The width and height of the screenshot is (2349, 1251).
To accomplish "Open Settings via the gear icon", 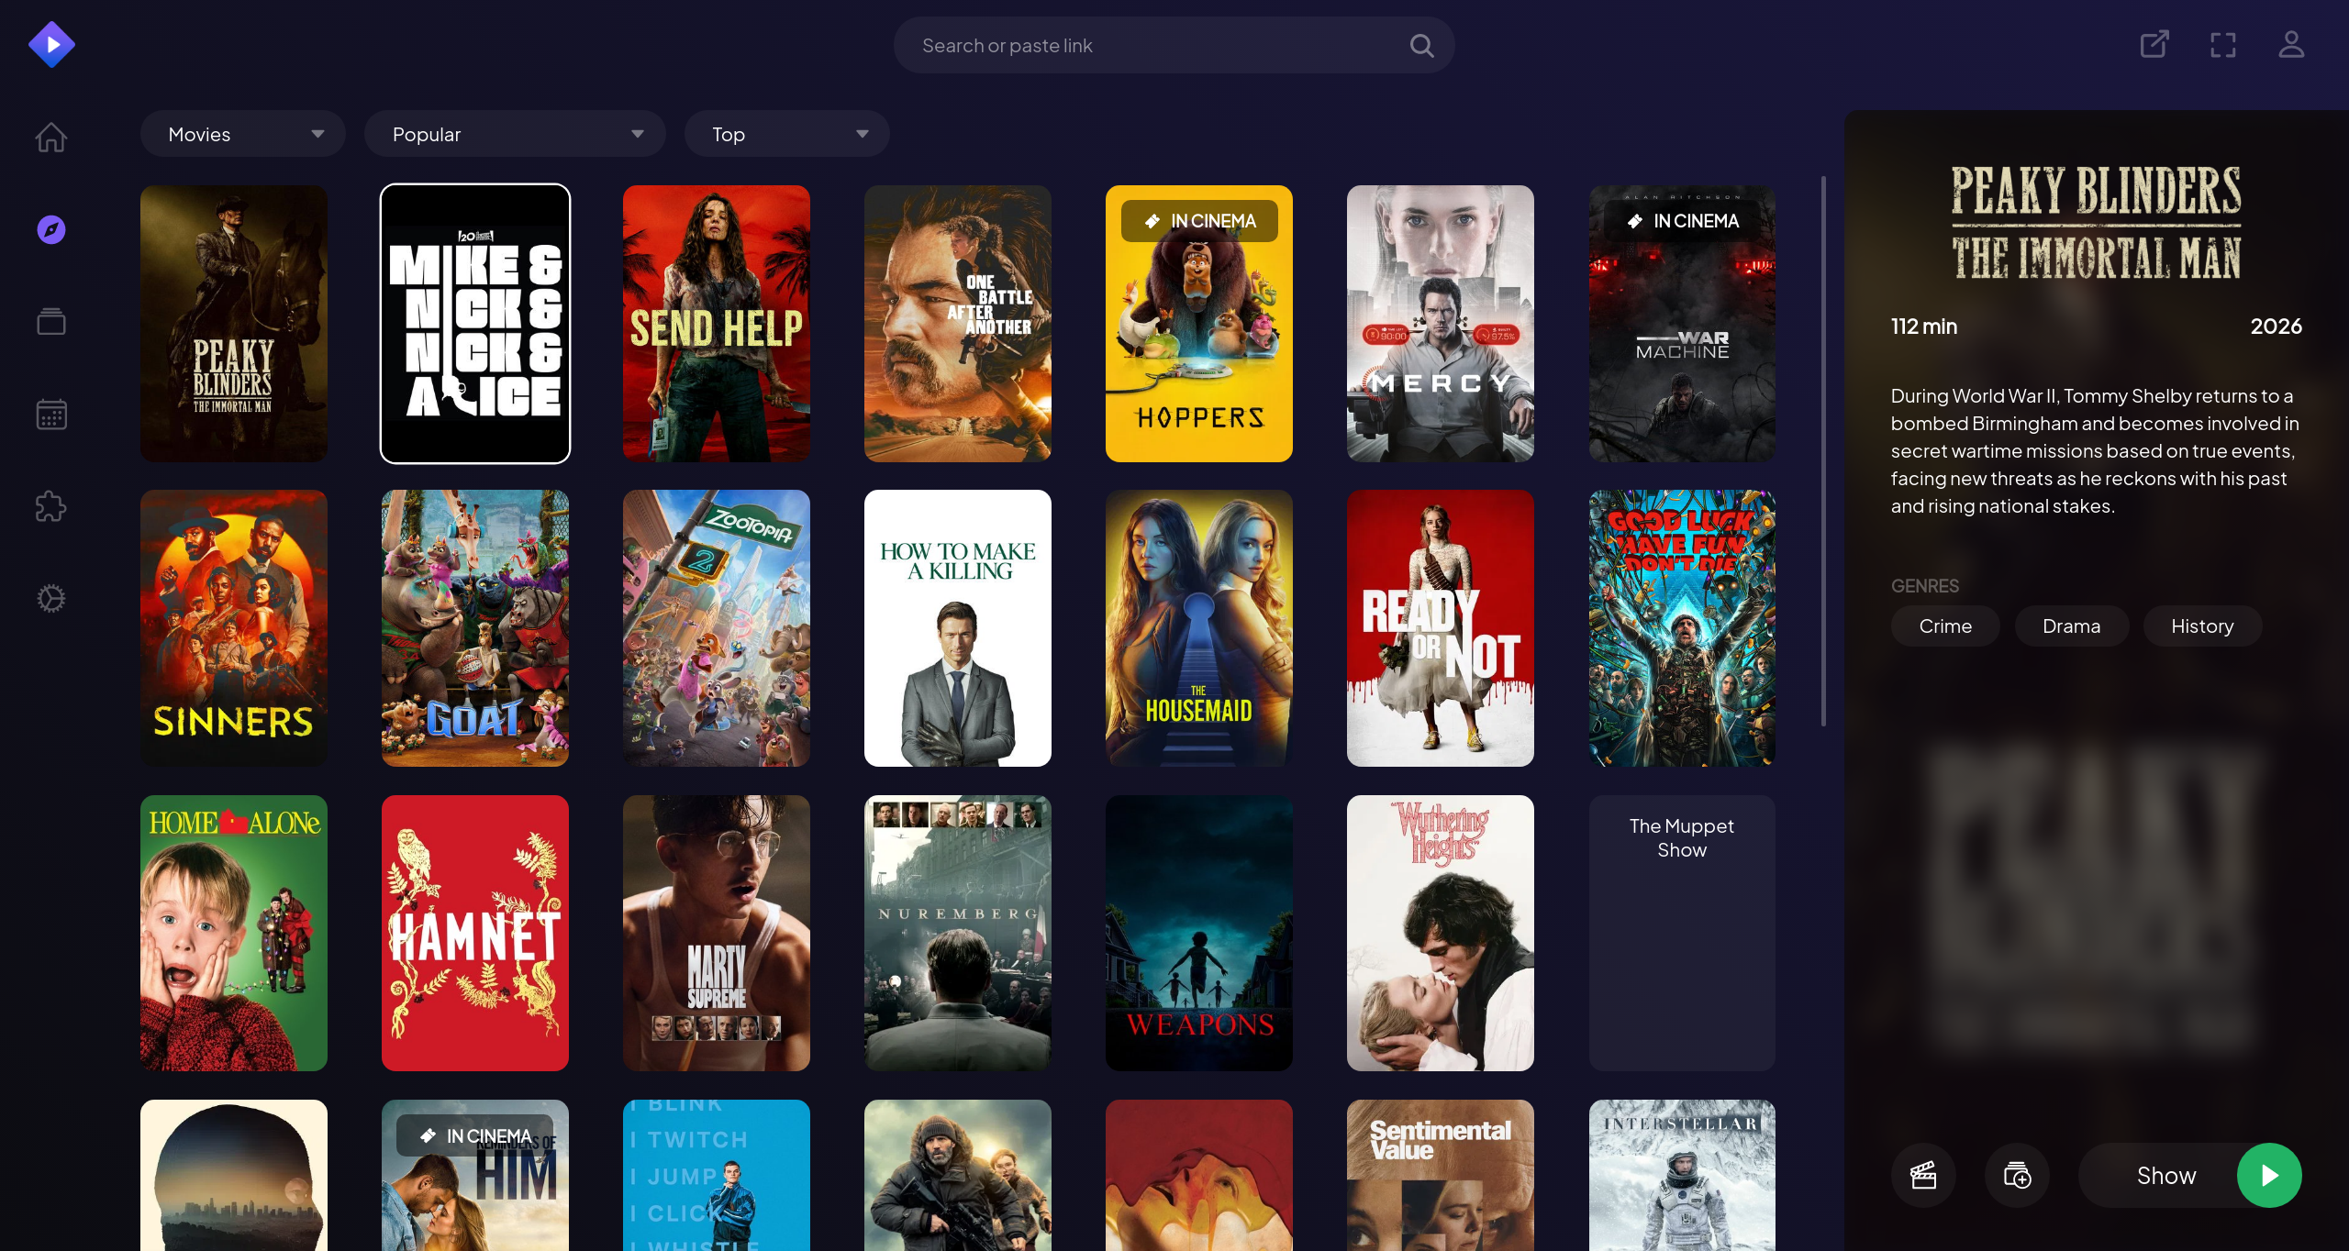I will pos(50,598).
